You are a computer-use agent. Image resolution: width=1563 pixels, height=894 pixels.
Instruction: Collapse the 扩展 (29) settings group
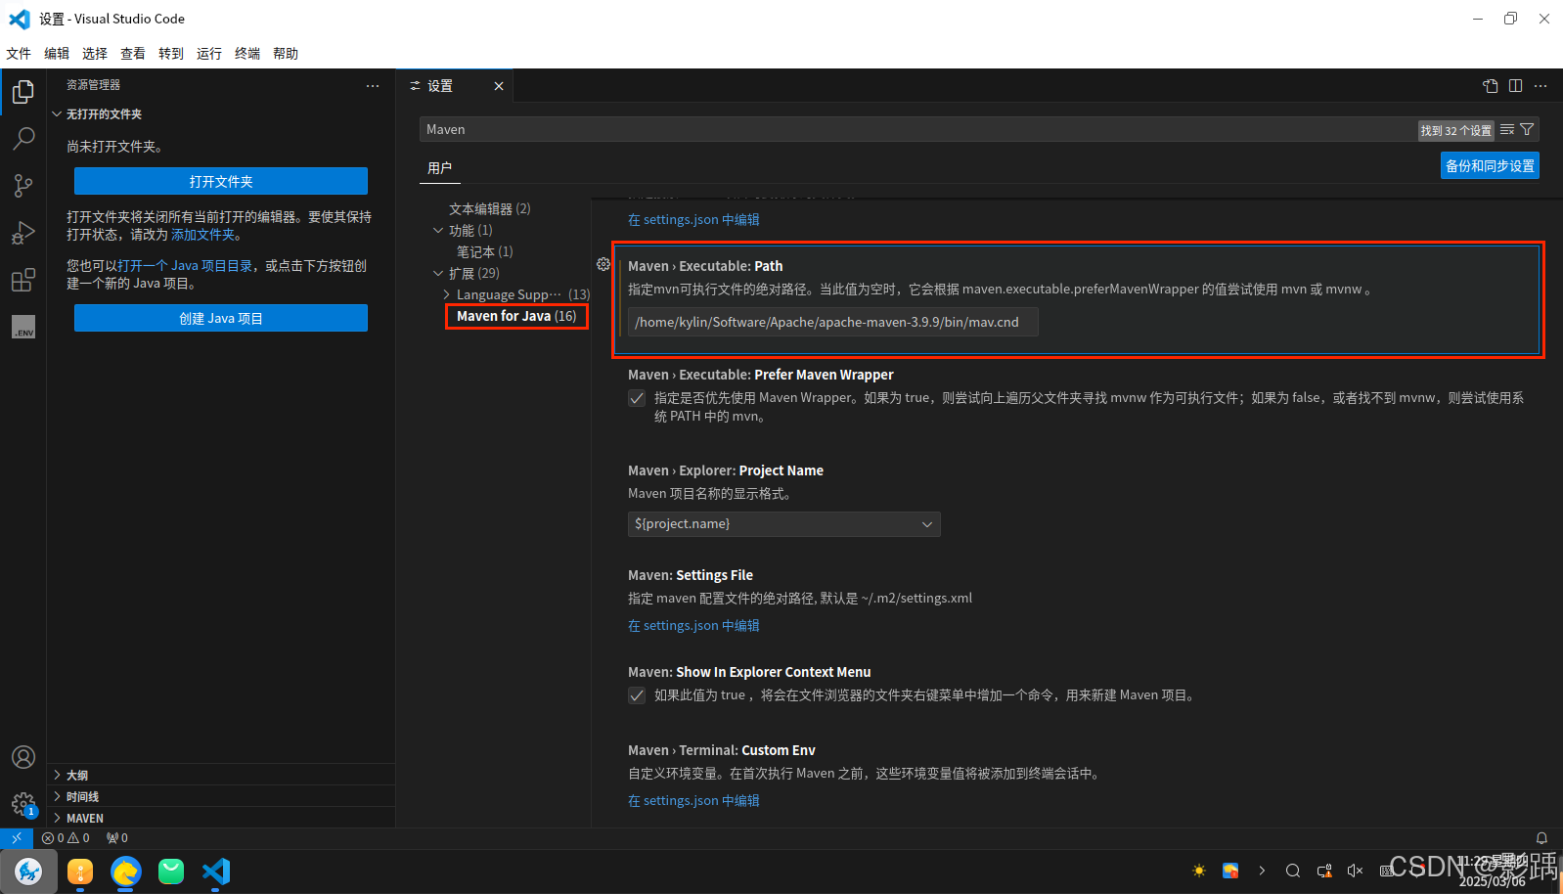(x=438, y=274)
